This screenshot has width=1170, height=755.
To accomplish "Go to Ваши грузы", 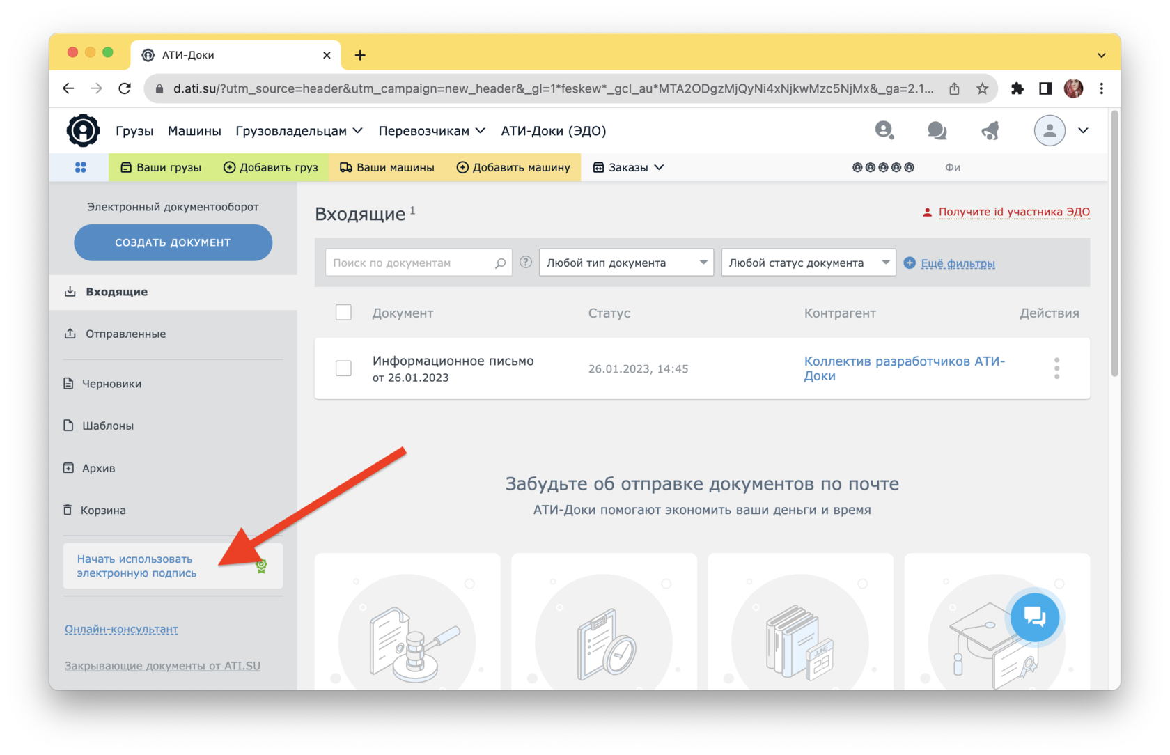I will [161, 167].
